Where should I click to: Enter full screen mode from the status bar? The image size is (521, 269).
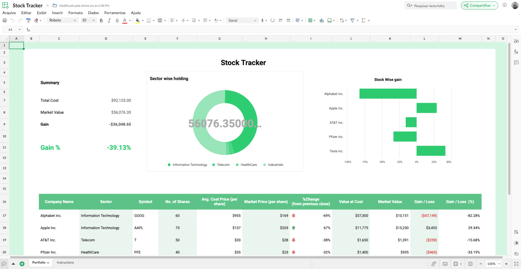pyautogui.click(x=516, y=264)
